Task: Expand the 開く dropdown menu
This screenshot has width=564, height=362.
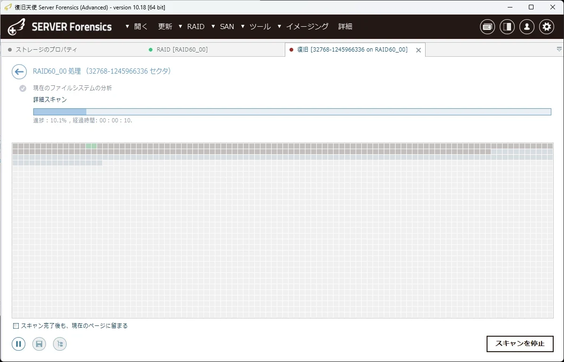Action: pos(137,27)
